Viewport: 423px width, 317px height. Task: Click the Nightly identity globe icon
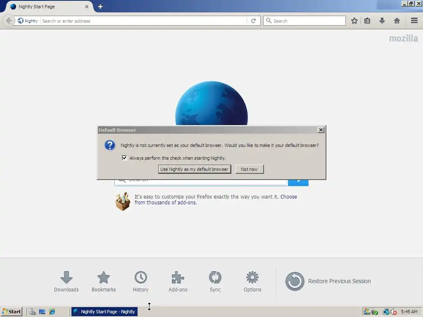21,21
